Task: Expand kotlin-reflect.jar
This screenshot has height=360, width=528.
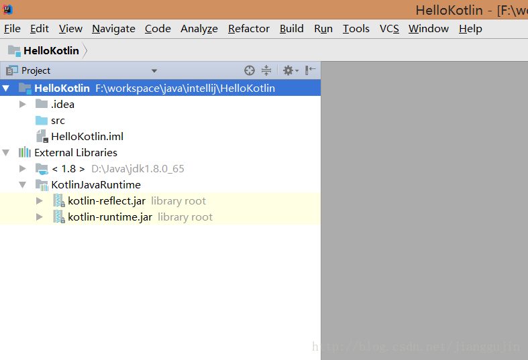Action: pos(40,201)
